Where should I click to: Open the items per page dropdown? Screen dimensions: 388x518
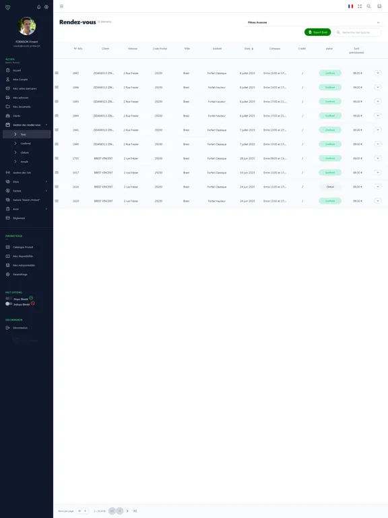click(82, 511)
